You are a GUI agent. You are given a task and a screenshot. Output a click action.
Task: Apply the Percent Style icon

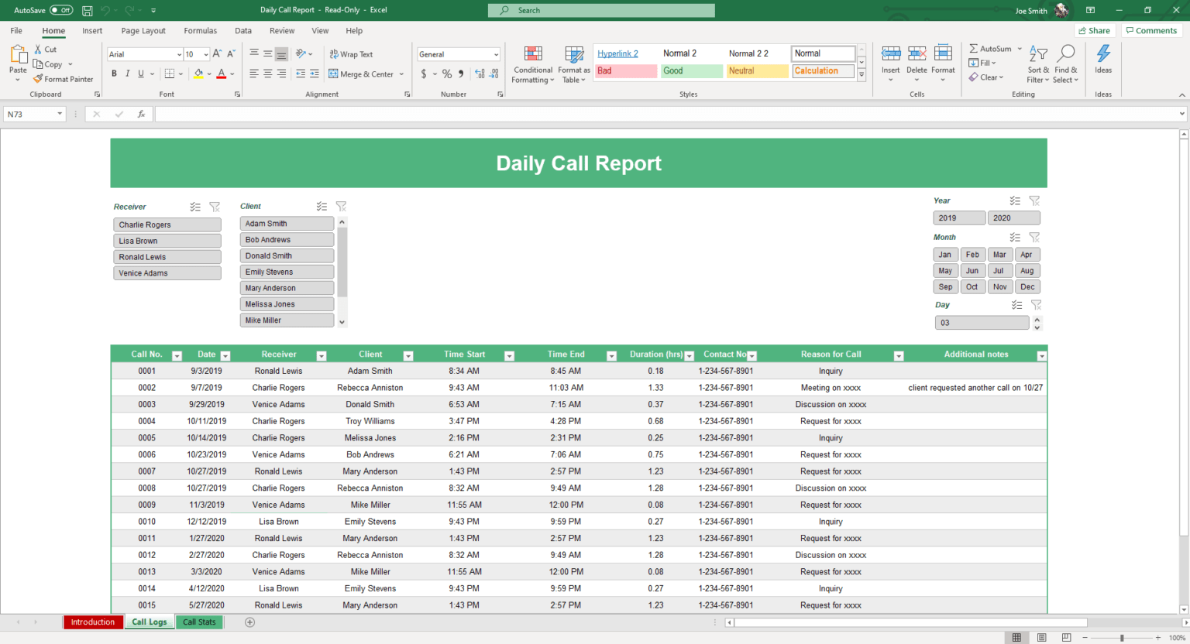coord(446,74)
